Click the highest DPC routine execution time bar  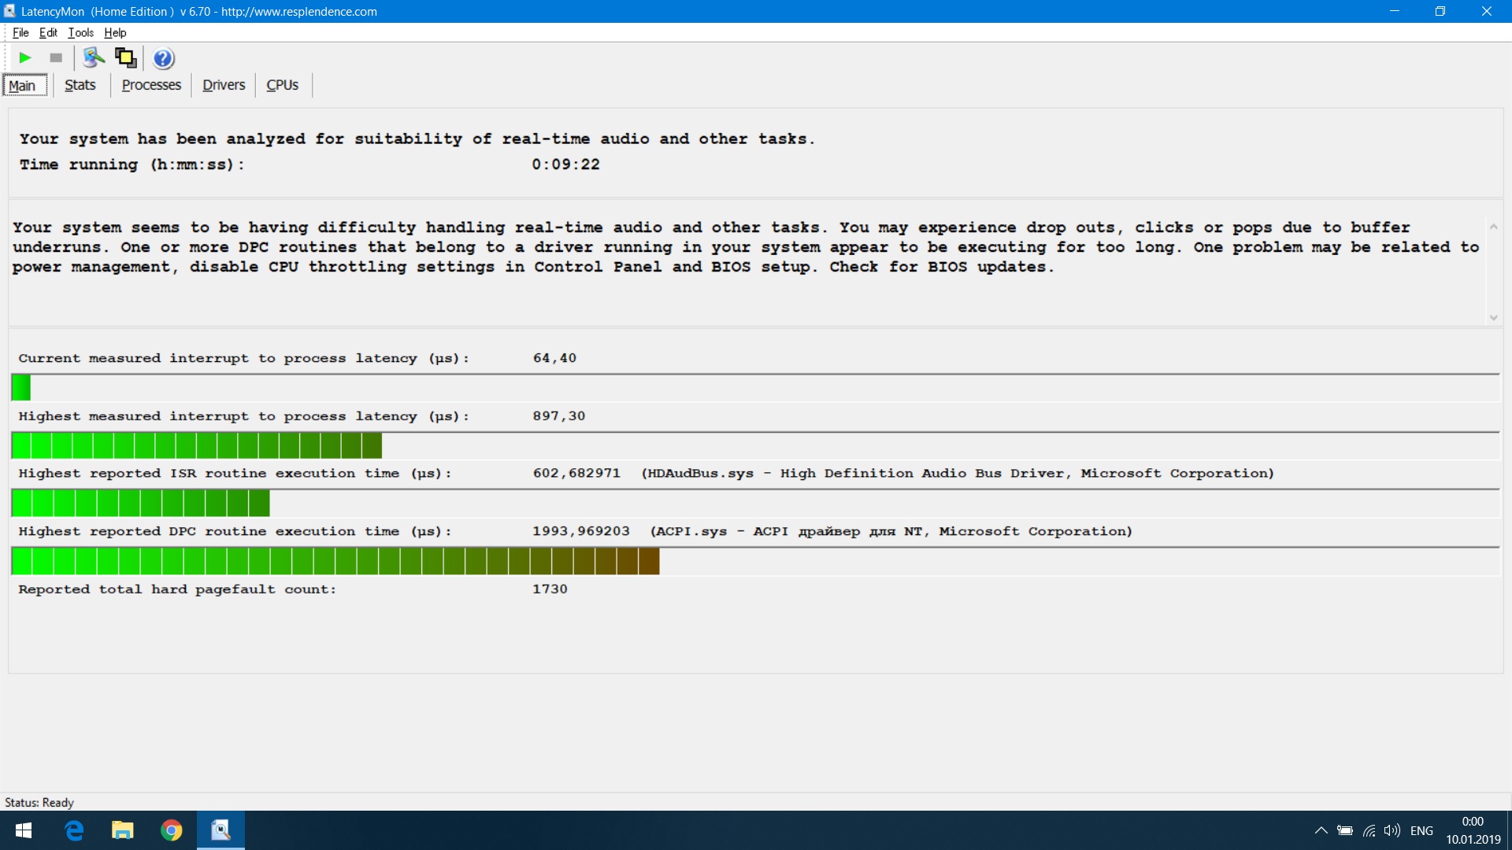755,561
